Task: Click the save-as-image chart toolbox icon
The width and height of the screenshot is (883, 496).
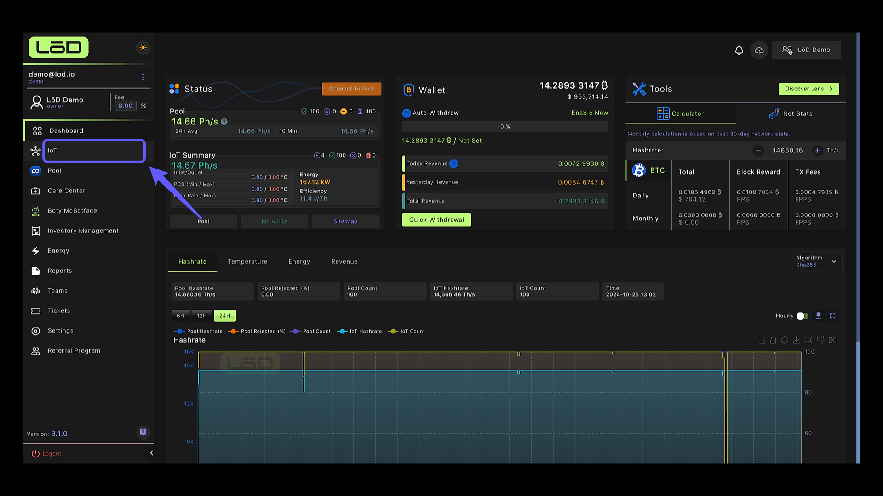Action: (x=797, y=340)
